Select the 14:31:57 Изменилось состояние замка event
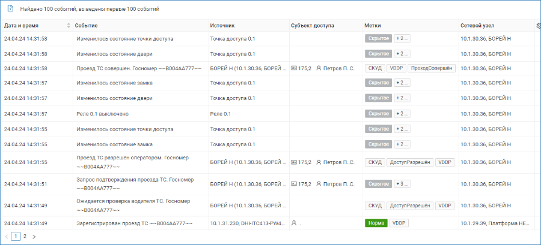The image size is (541, 245). (114, 83)
